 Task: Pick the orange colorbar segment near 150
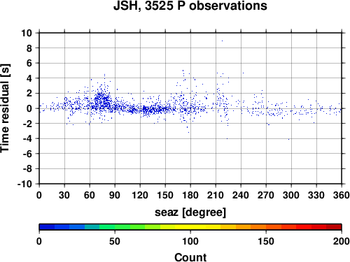coord(258,227)
